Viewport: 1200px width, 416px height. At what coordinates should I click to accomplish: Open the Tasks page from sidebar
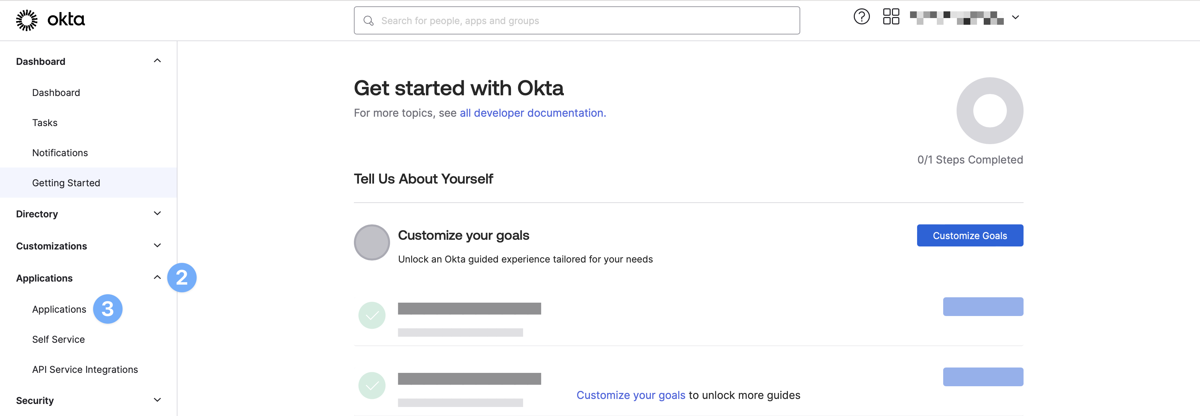[x=45, y=122]
